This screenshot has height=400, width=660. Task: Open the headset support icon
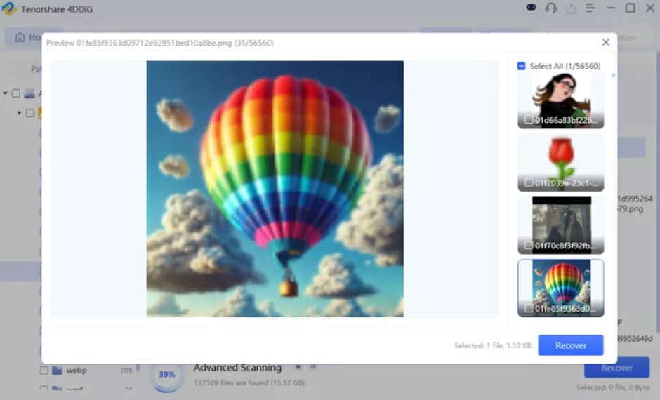(x=551, y=8)
